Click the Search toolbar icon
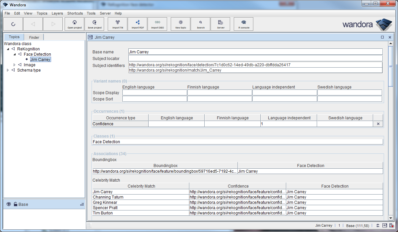The image size is (398, 232). tap(201, 24)
